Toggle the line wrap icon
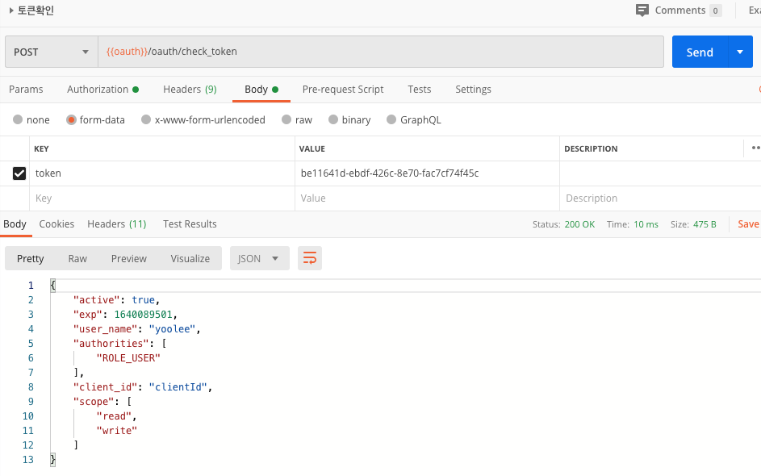The height and width of the screenshot is (476, 761). 310,258
